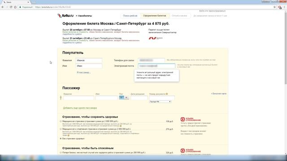Click the Северный ветер airline logo

coord(156,38)
